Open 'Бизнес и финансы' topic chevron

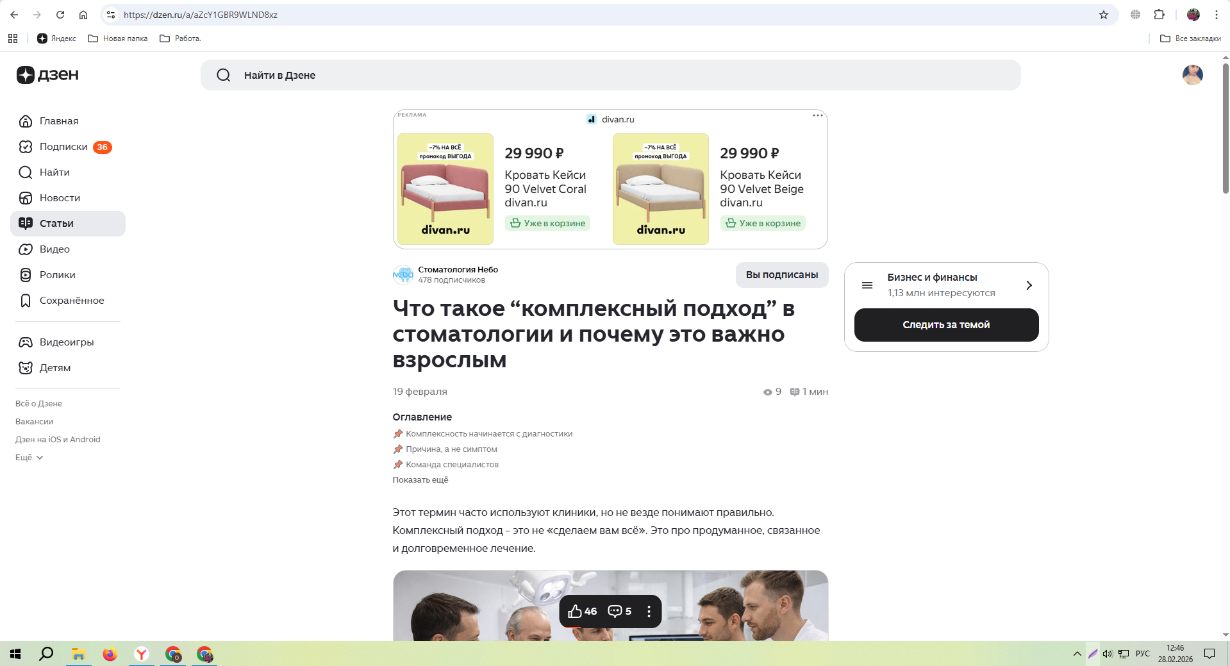coord(1029,285)
